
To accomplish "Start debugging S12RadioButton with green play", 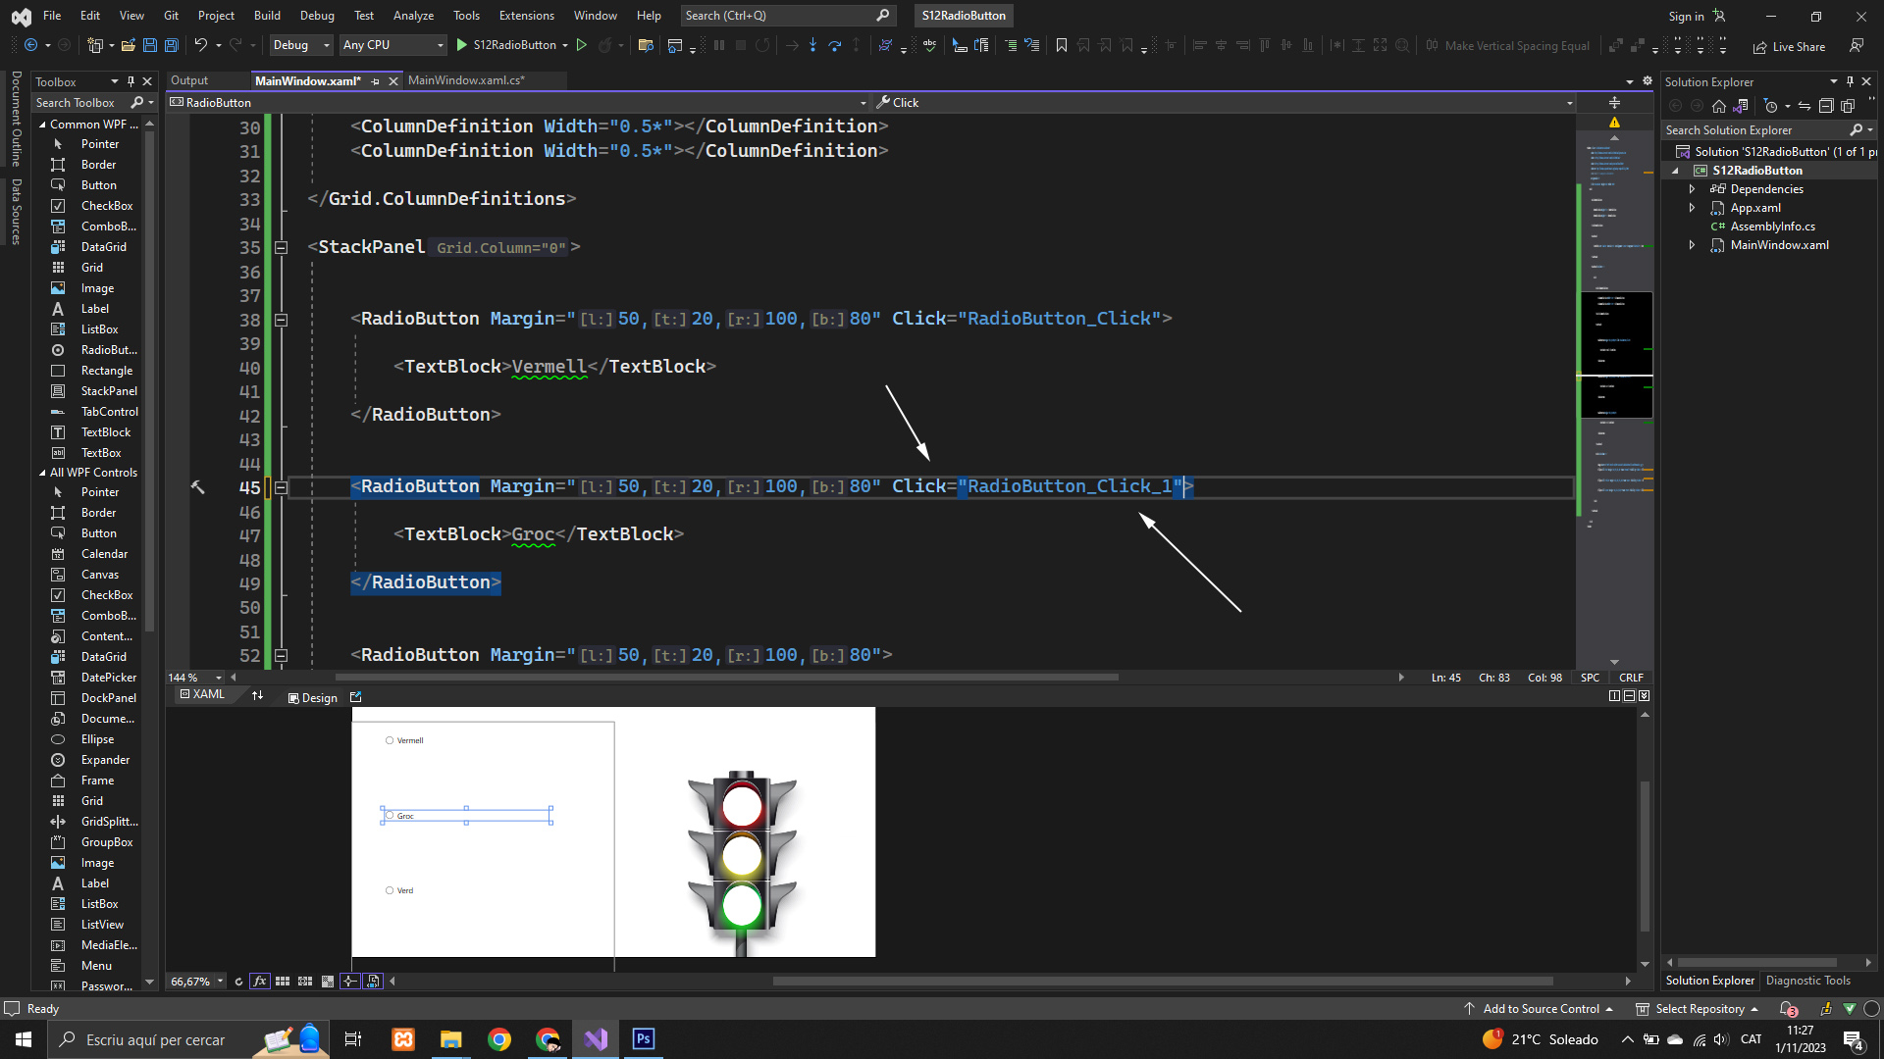I will 461,45.
